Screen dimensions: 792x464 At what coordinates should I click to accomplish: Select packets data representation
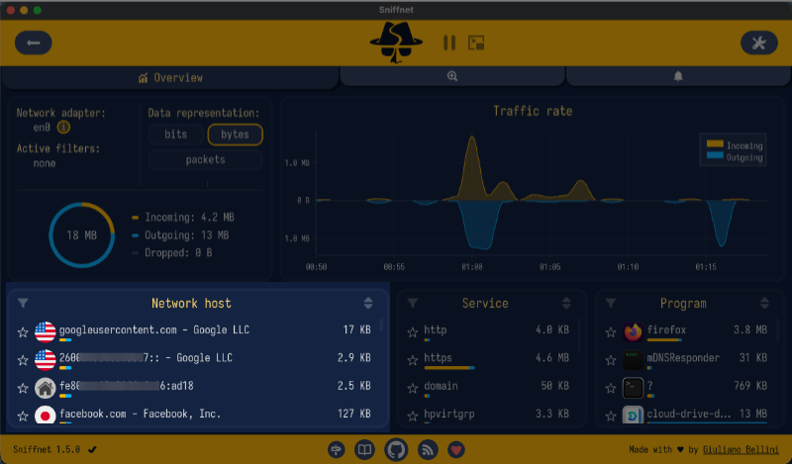click(x=205, y=159)
